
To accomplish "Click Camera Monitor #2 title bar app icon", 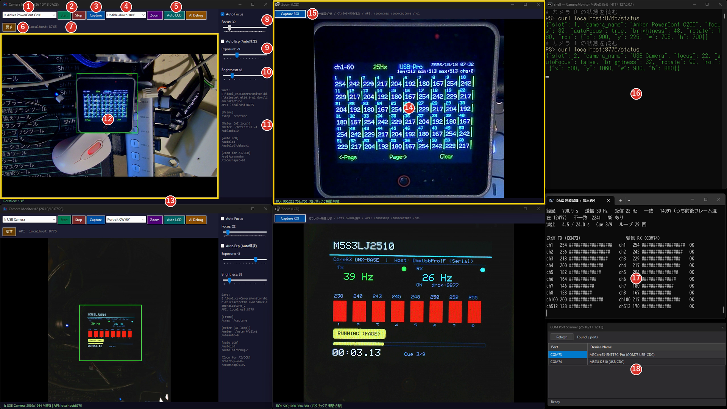I will [5, 209].
